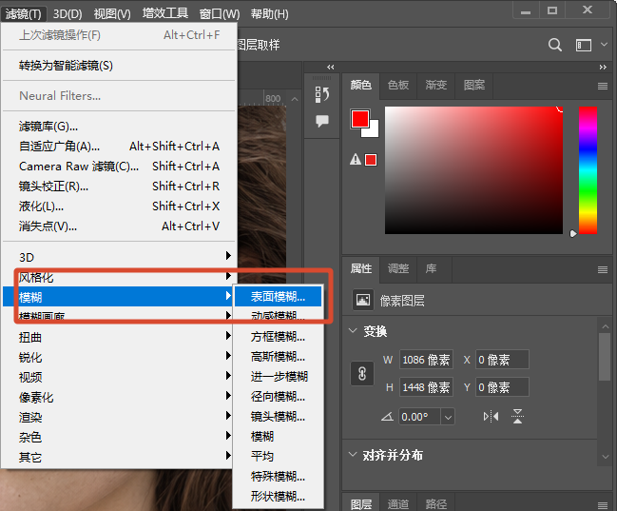Select 形状模糊... shape blur
The width and height of the screenshot is (617, 511).
click(278, 496)
